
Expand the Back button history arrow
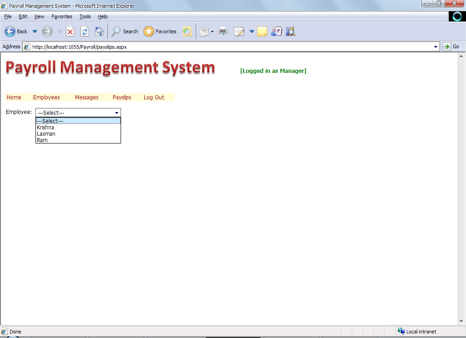pyautogui.click(x=35, y=31)
